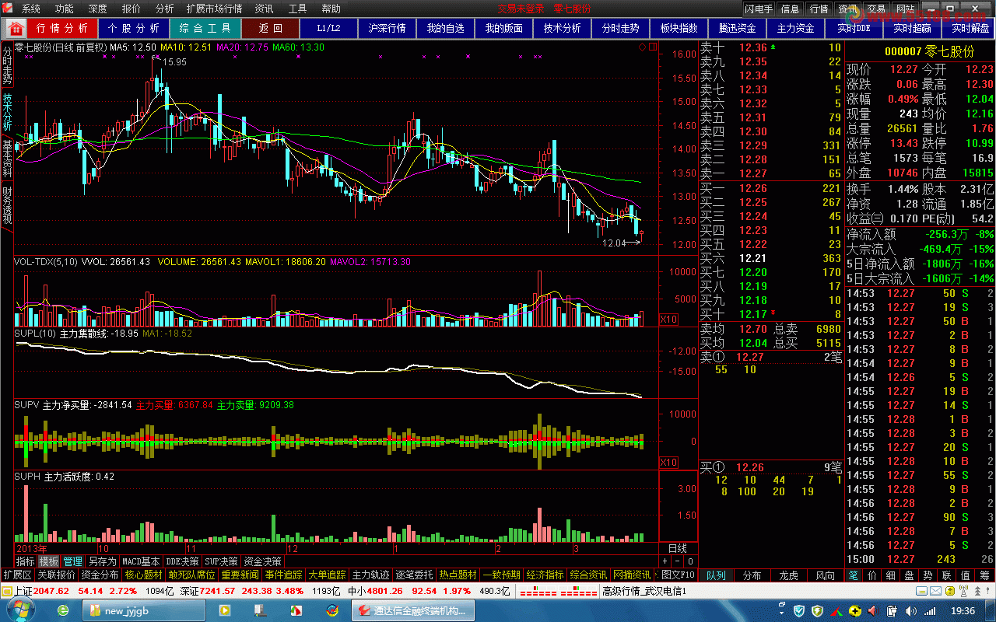Open the 图文F10 tab

[679, 575]
